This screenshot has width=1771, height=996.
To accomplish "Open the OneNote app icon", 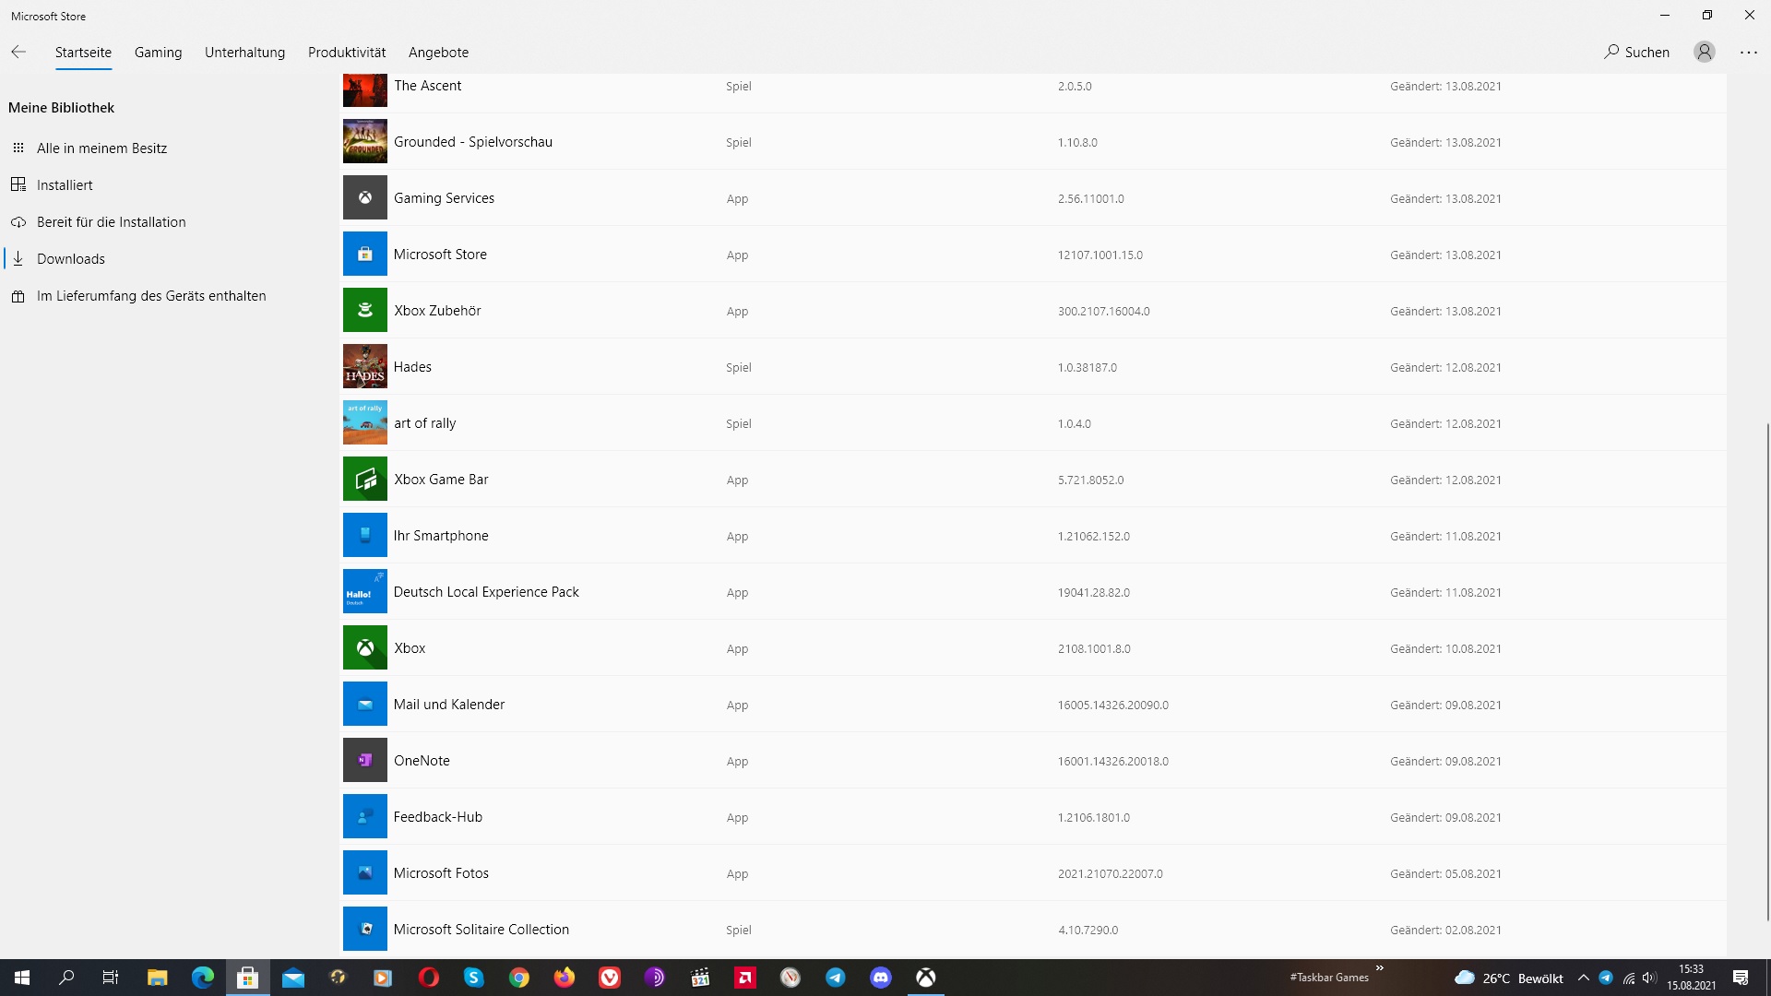I will pyautogui.click(x=365, y=761).
